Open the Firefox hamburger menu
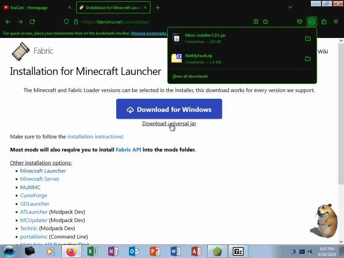 click(x=336, y=21)
